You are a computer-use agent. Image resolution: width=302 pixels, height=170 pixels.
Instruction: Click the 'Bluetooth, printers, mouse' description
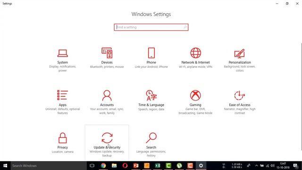[x=107, y=67]
